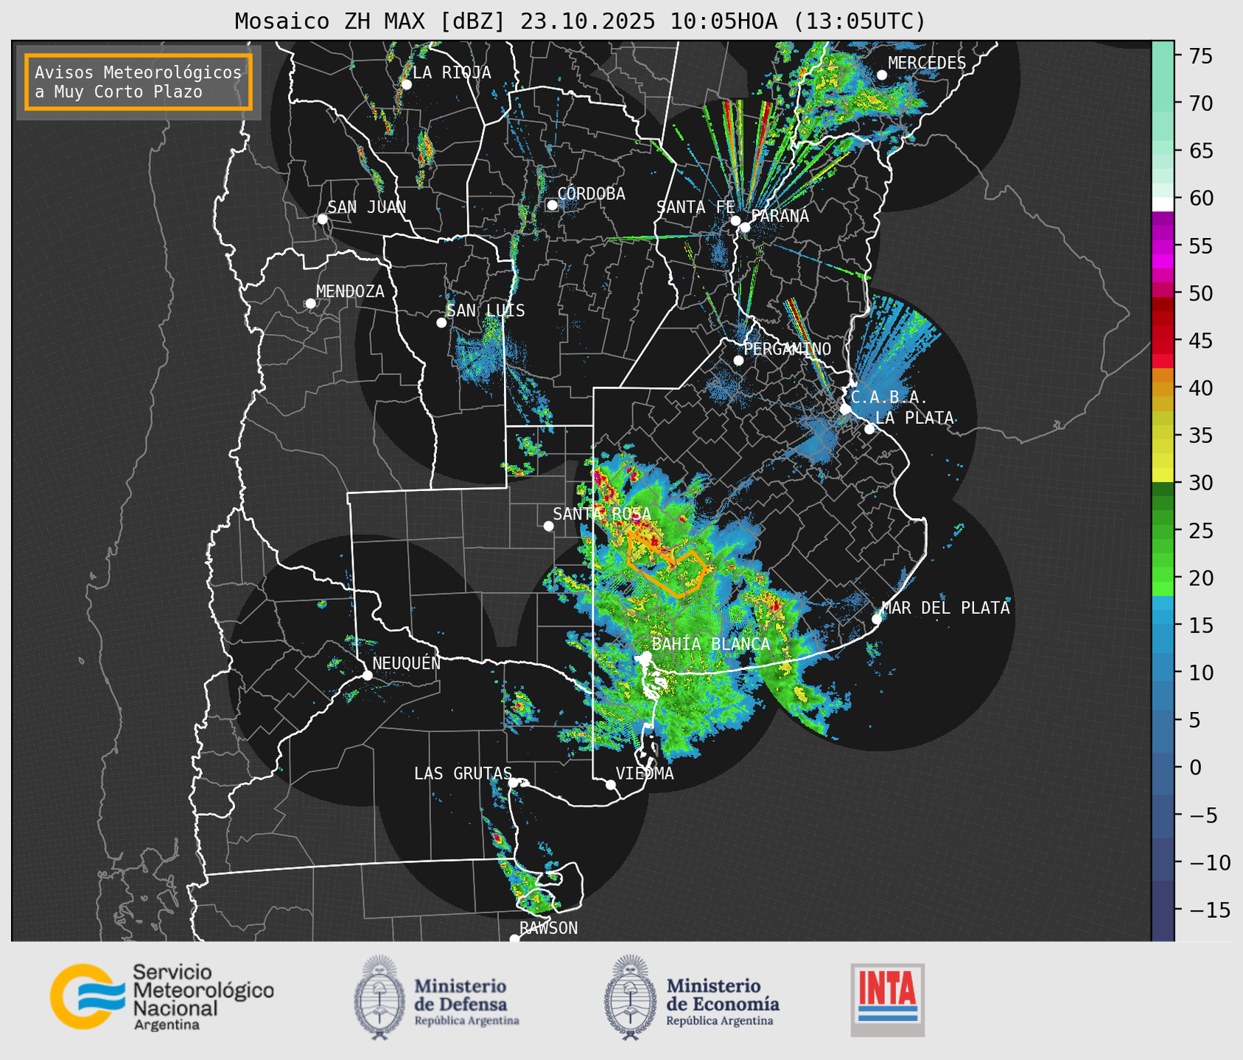Select the Paraná city marker dot

745,227
